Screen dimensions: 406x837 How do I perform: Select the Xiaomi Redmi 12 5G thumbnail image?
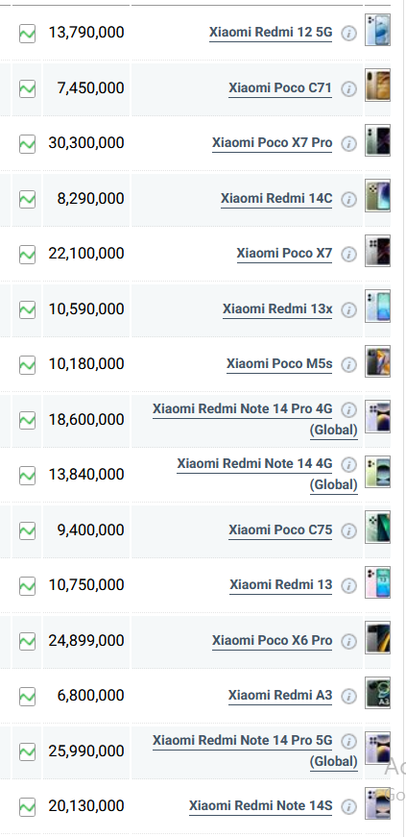(x=378, y=30)
